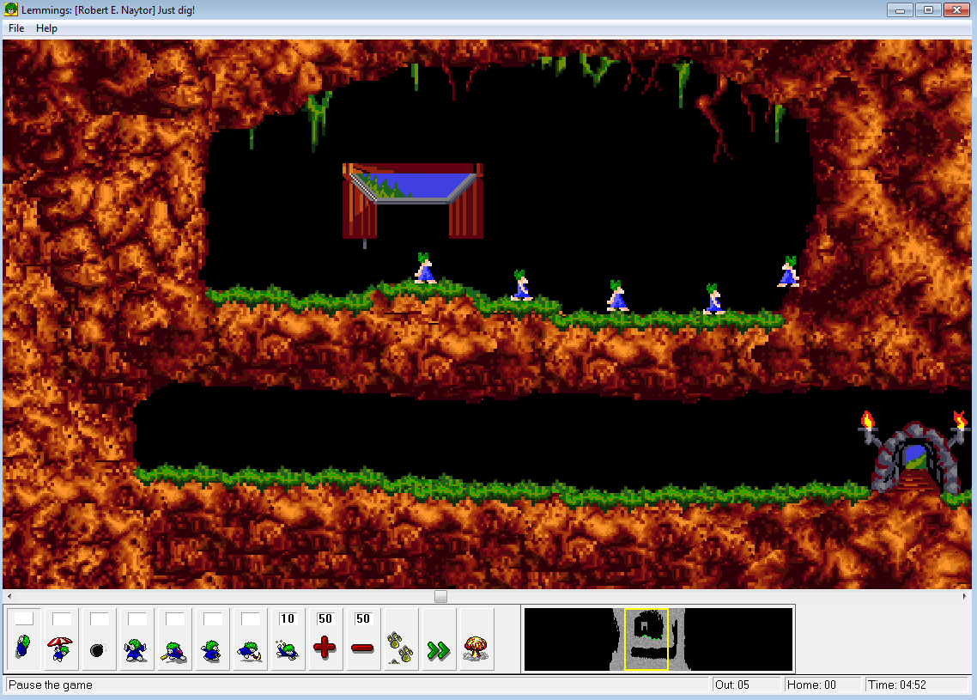Pause the game with paw prints button
The image size is (977, 700).
tap(401, 640)
